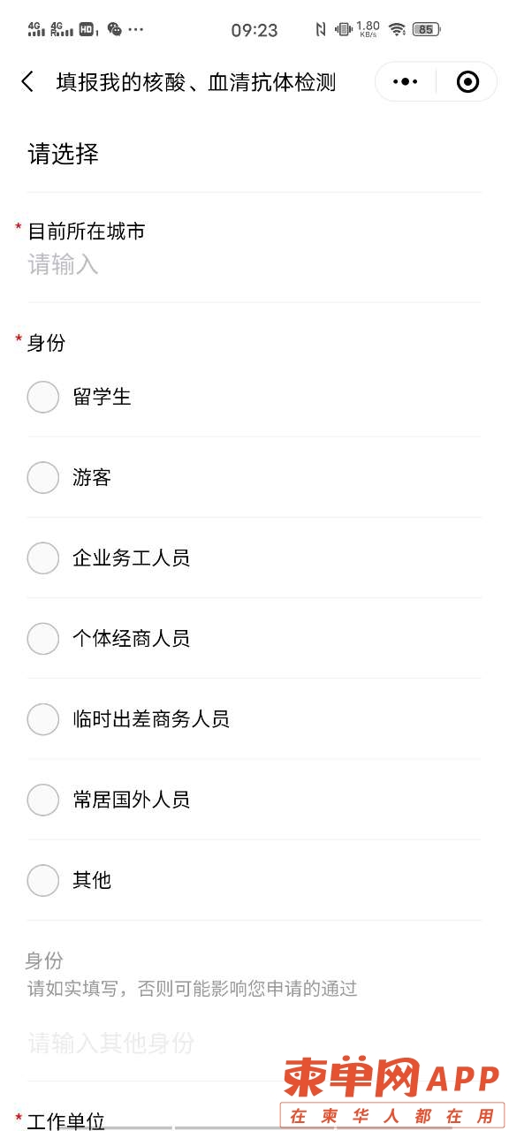Close mini program via target circle icon

[467, 82]
